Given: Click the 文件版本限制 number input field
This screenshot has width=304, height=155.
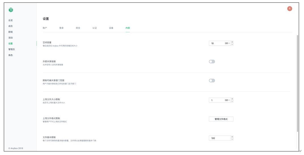Looking at the screenshot, I should [x=220, y=138].
